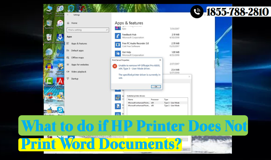
Task: Click the red error icon in the dialog
Action: [115, 66]
